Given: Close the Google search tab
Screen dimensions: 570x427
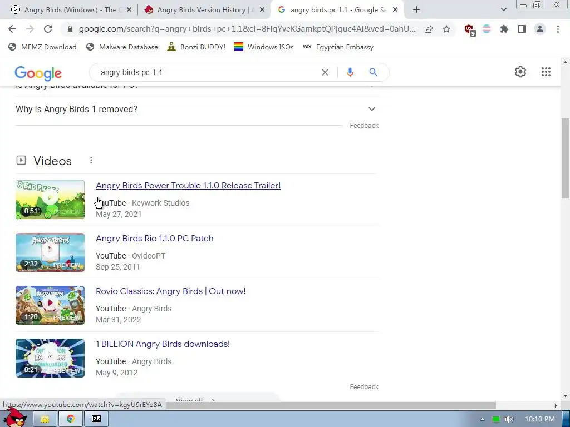Looking at the screenshot, I should point(395,10).
